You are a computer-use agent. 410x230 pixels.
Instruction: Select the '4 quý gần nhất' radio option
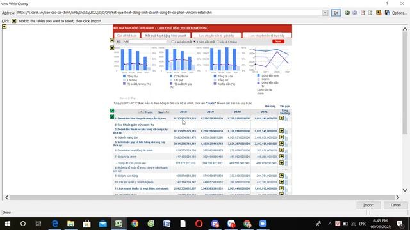[x=172, y=42]
